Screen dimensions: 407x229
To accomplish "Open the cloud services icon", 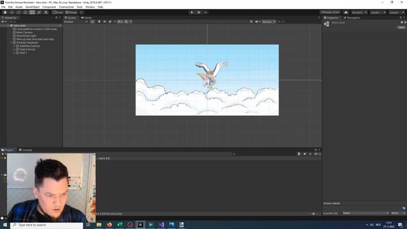I will (x=346, y=13).
